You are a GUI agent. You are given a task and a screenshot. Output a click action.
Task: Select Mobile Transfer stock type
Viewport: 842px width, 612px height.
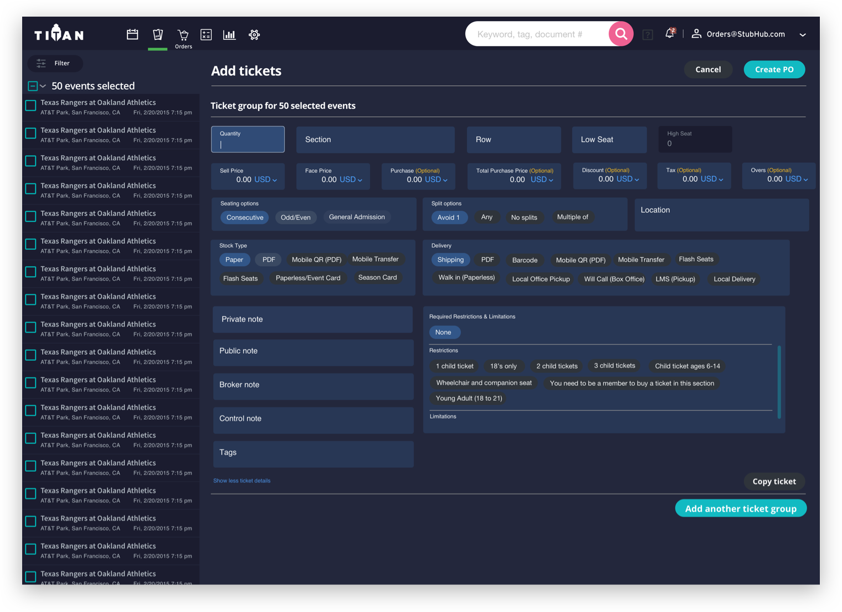coord(375,259)
